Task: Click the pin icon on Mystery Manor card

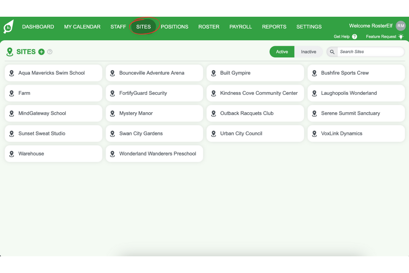Action: pos(112,113)
